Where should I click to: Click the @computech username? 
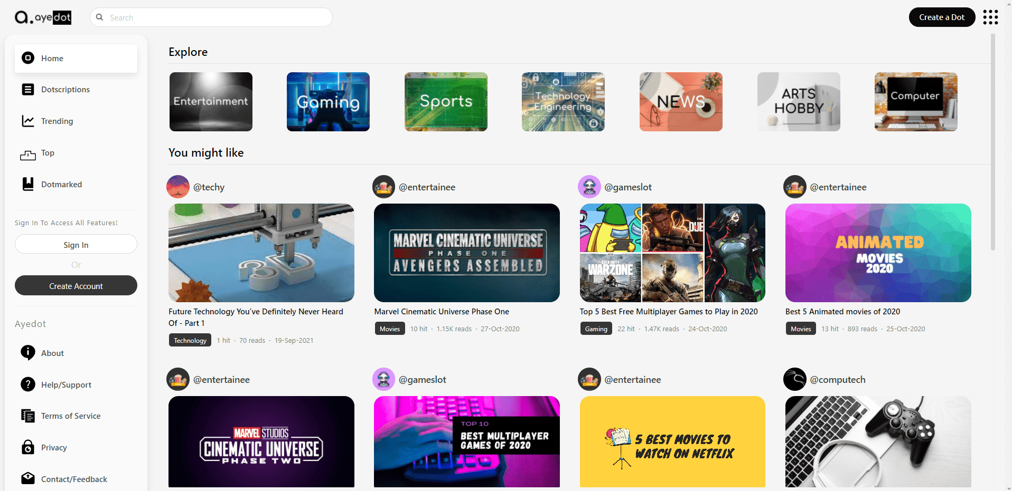[x=838, y=380]
